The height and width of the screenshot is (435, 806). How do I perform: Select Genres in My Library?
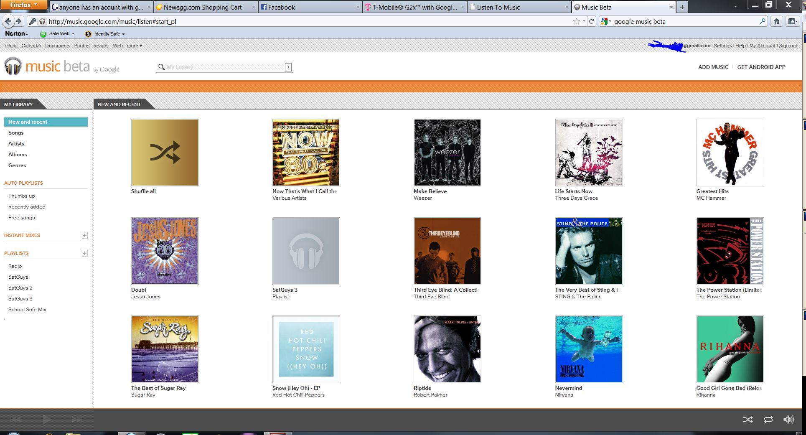coord(17,165)
